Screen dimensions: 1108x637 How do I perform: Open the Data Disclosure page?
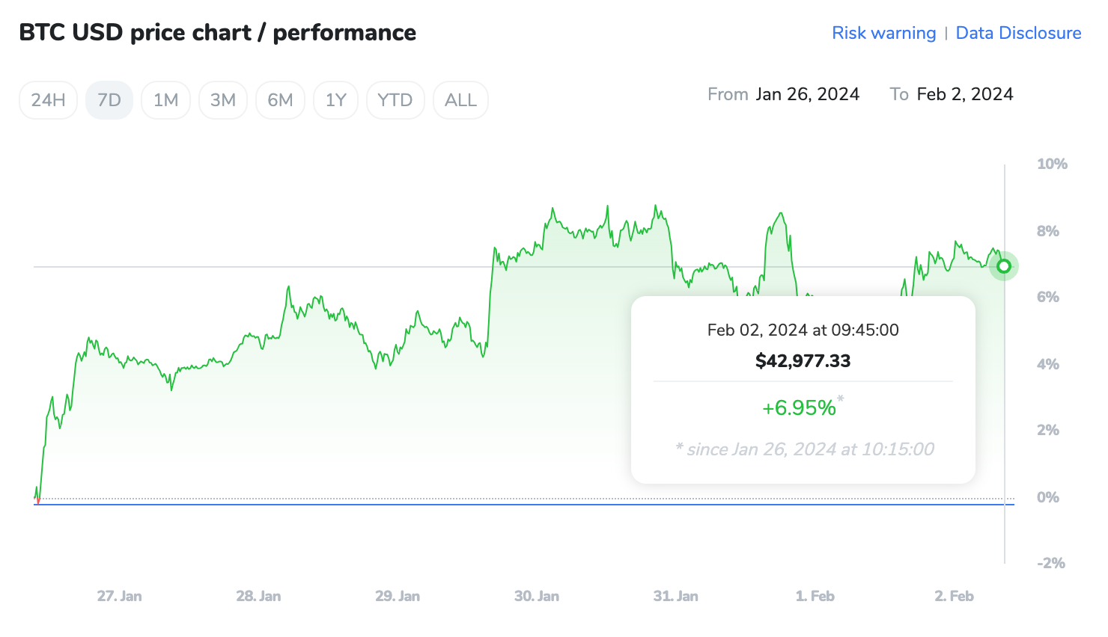tap(1018, 33)
